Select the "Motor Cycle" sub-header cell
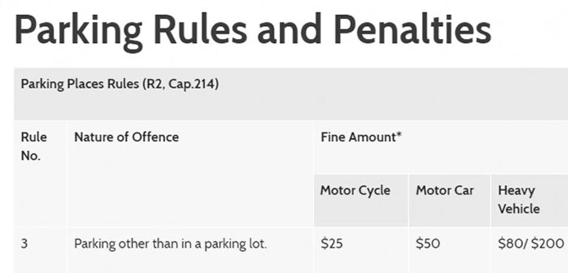568x273 pixels. [x=355, y=191]
